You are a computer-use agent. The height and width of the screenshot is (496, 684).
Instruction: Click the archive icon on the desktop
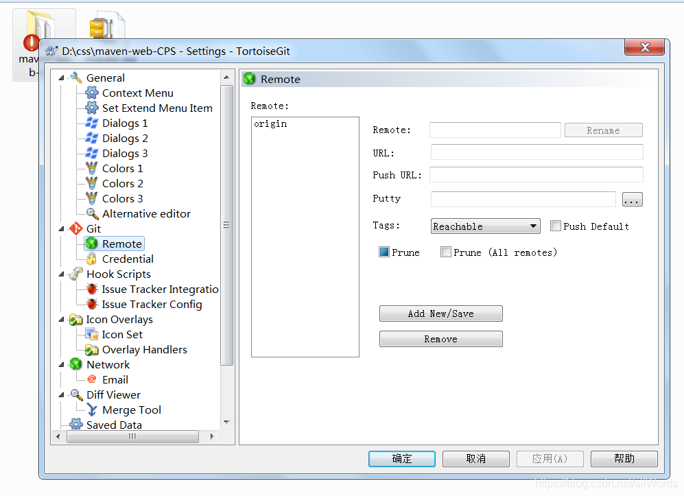[x=106, y=26]
